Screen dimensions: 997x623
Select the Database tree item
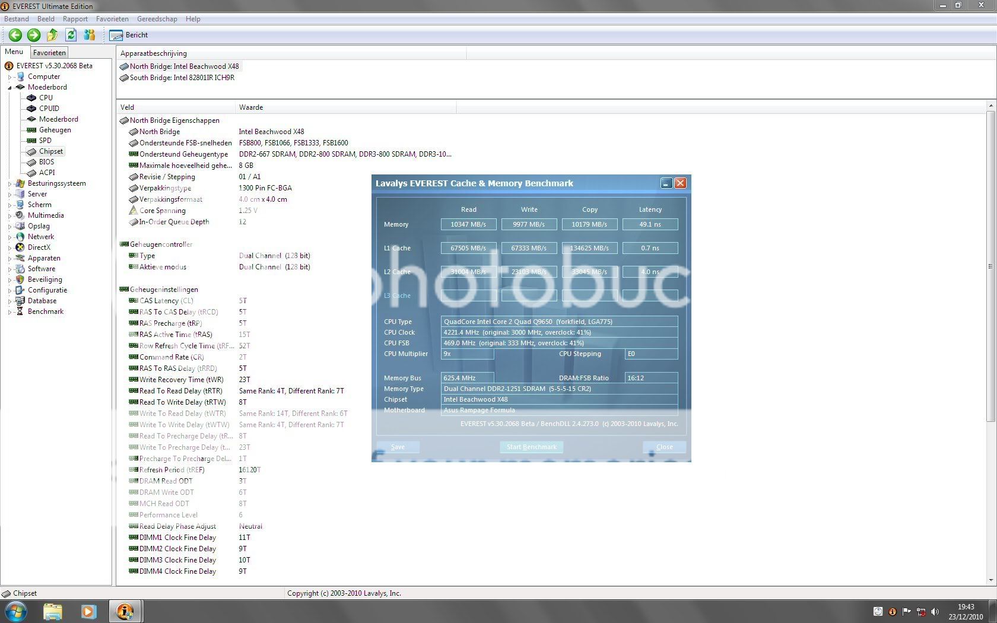(x=42, y=301)
